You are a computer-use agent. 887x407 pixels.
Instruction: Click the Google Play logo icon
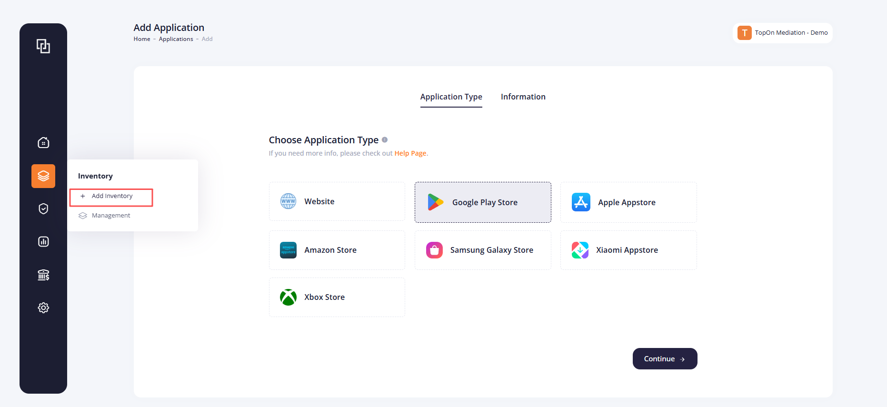tap(435, 202)
